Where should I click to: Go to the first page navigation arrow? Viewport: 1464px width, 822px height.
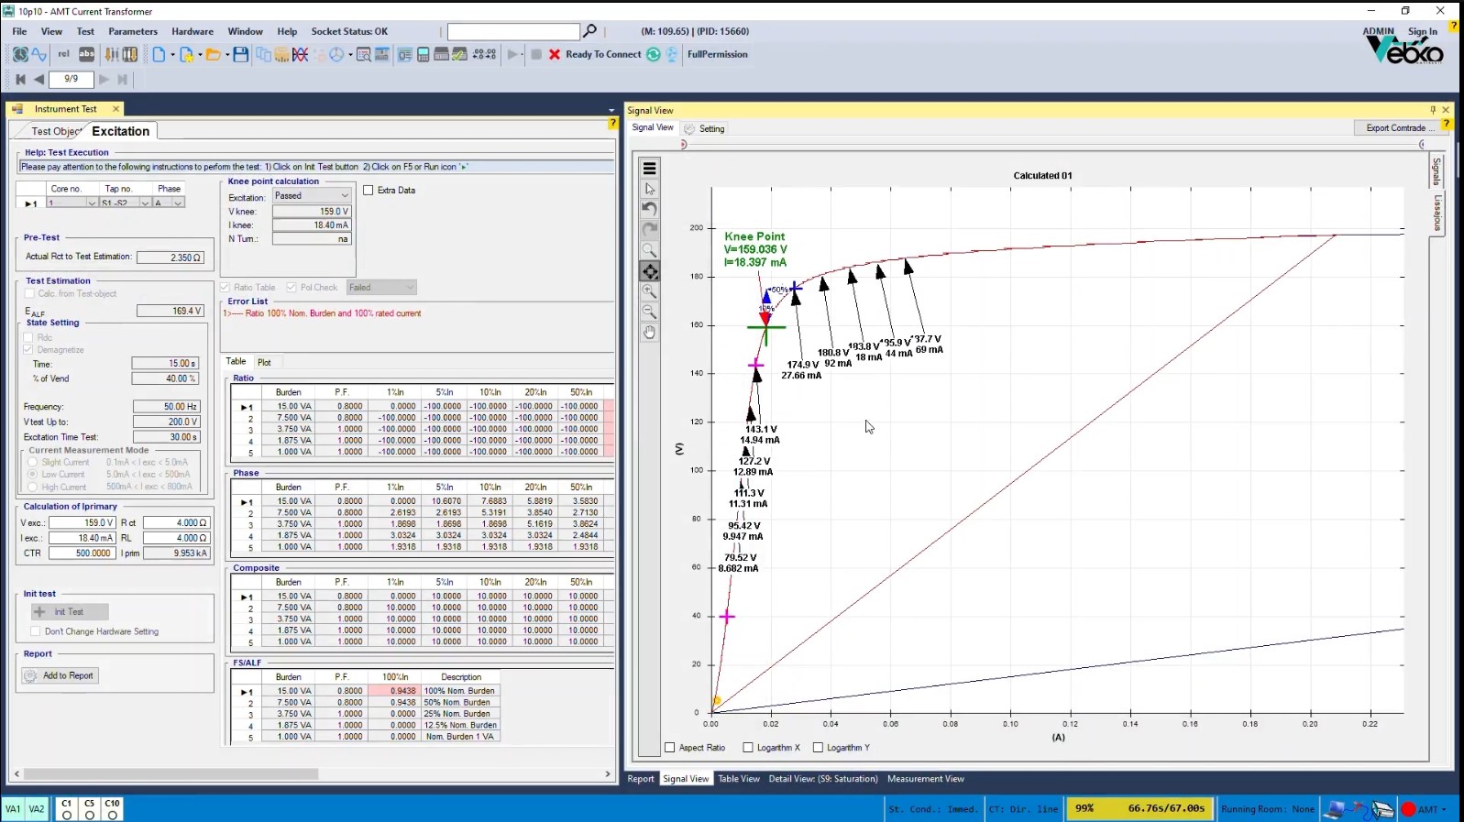coord(20,80)
